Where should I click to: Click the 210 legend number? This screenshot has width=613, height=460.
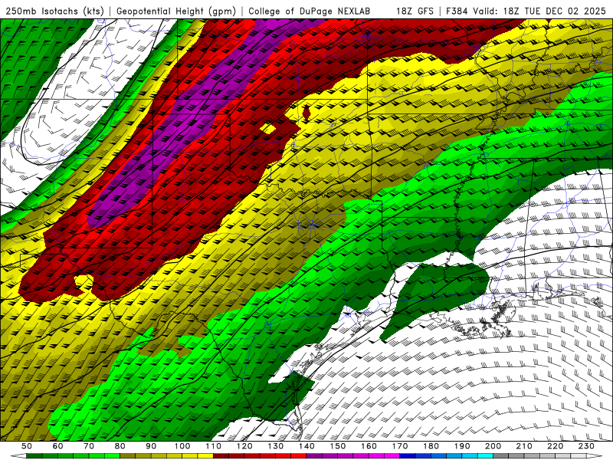(x=524, y=446)
